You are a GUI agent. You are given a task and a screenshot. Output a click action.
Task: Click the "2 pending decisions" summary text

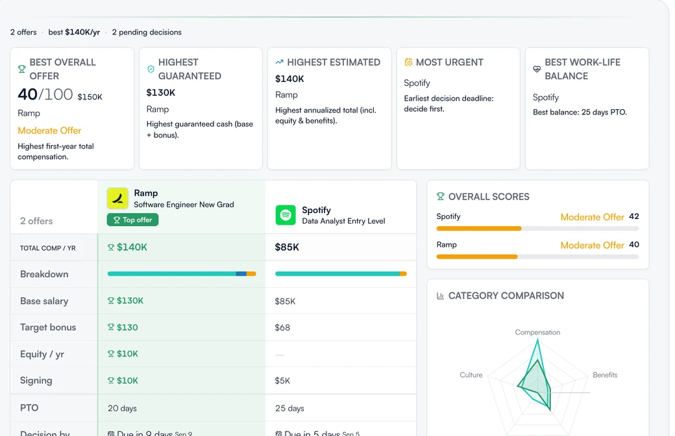(147, 32)
